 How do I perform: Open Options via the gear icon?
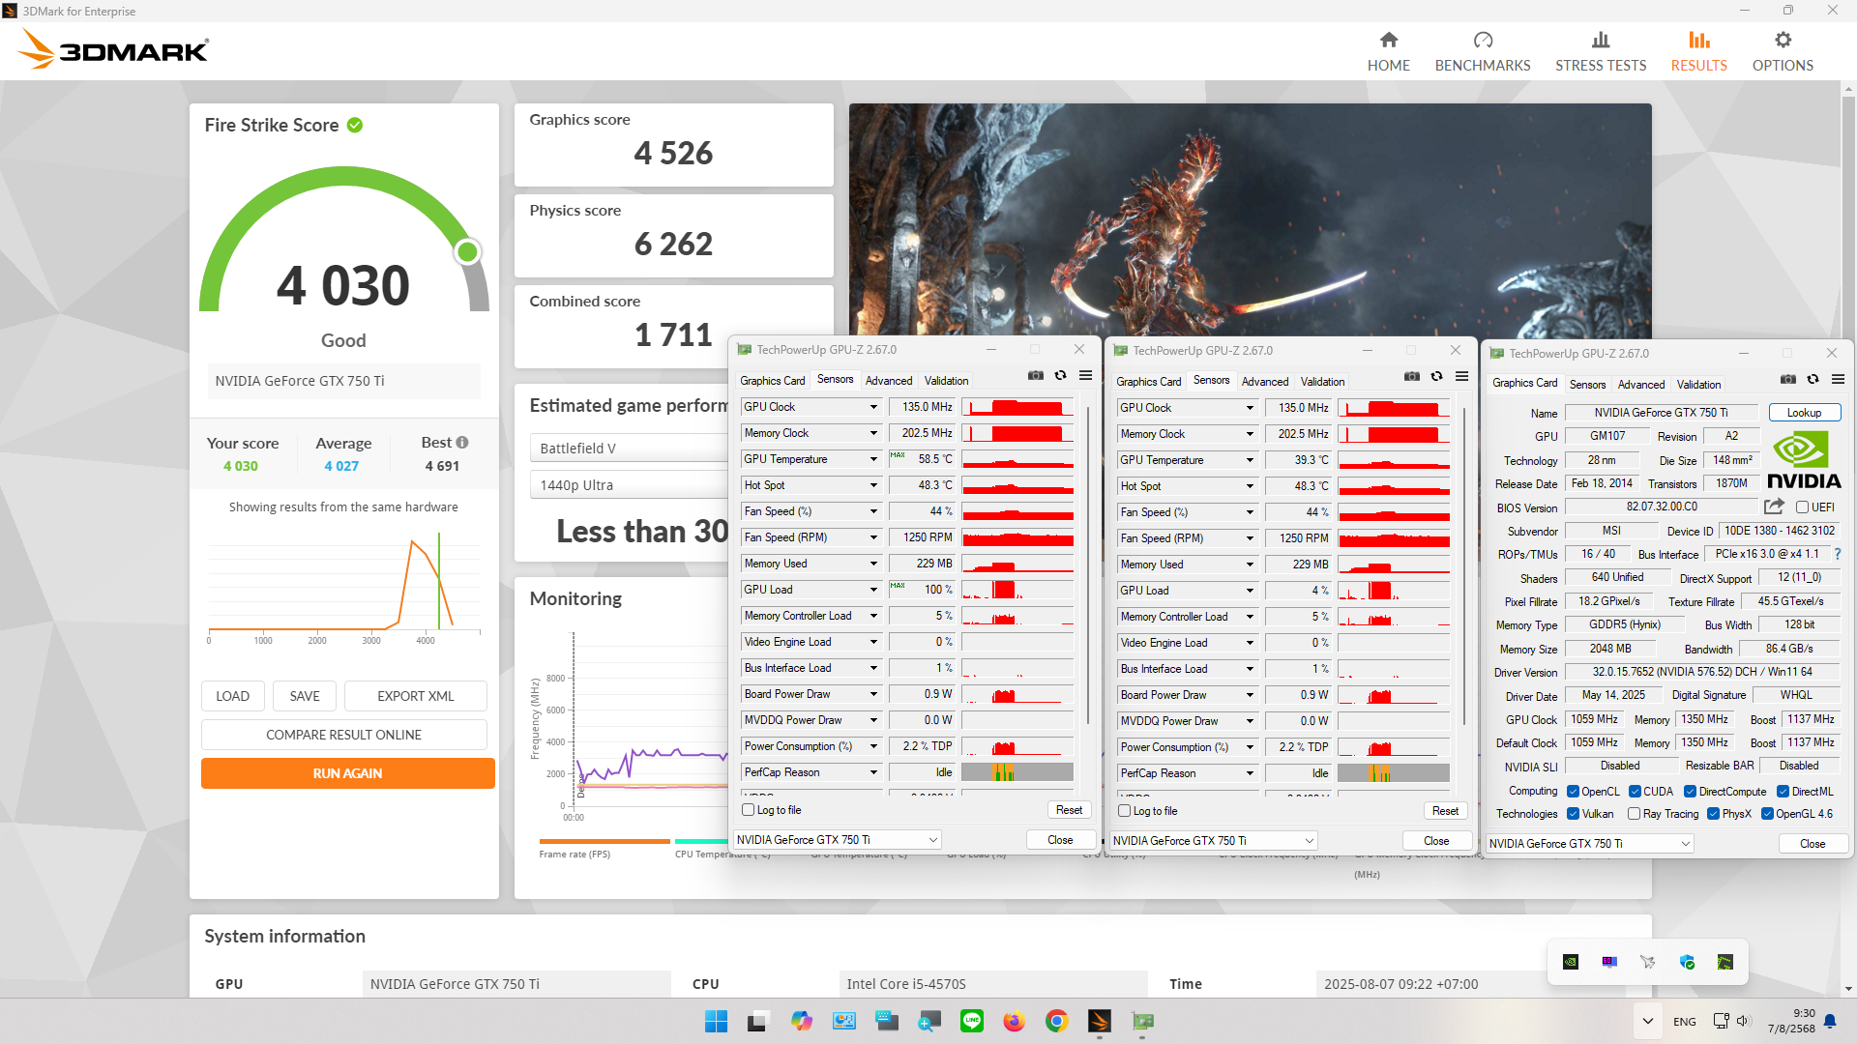[x=1782, y=41]
